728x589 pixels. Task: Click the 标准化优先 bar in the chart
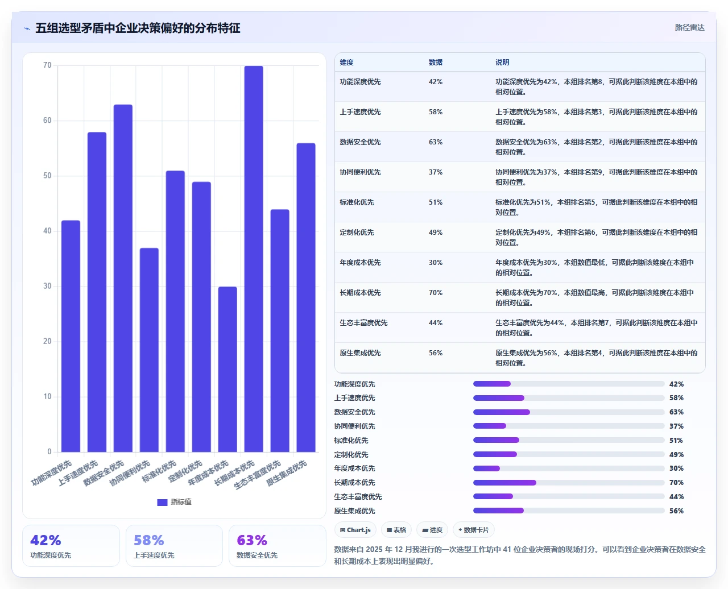[x=175, y=312]
